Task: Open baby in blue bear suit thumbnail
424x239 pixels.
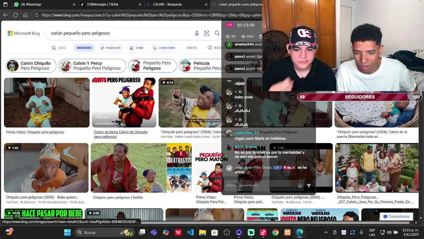Action: pos(47,103)
